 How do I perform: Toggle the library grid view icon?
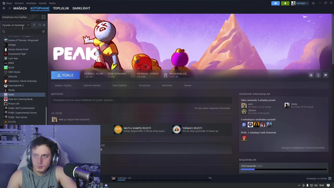(43, 17)
